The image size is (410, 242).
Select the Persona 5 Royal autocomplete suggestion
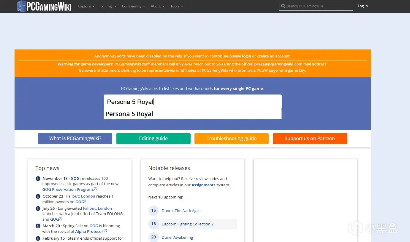point(192,114)
